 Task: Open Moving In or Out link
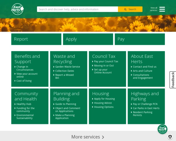click(104, 66)
